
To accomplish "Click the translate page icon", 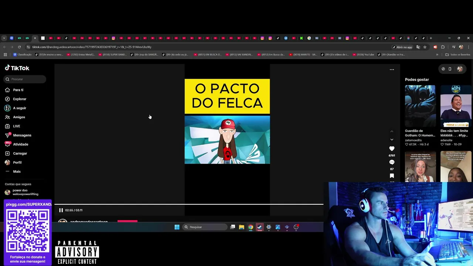I will (x=418, y=47).
